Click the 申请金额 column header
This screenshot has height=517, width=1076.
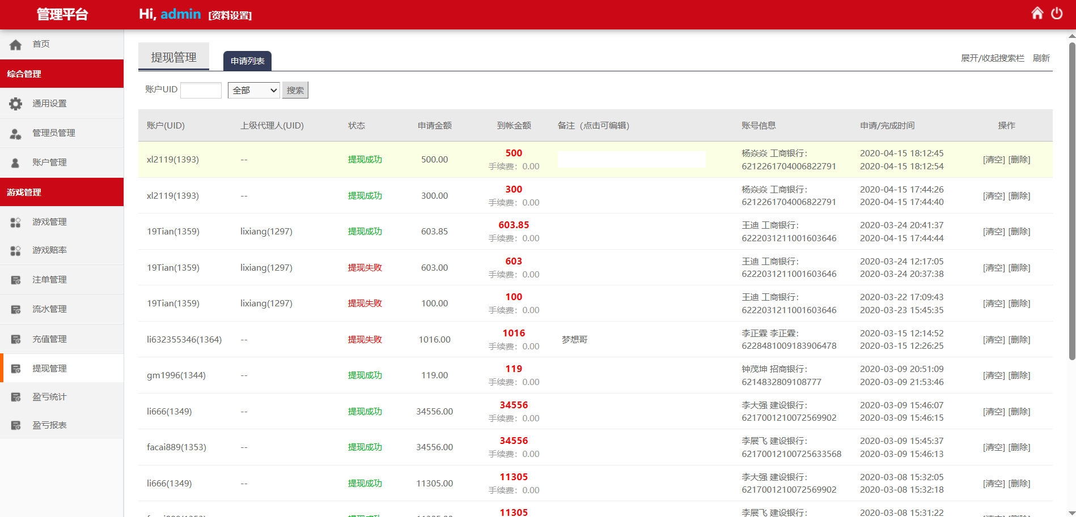click(x=435, y=126)
